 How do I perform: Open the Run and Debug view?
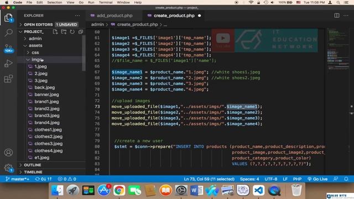(x=8, y=64)
